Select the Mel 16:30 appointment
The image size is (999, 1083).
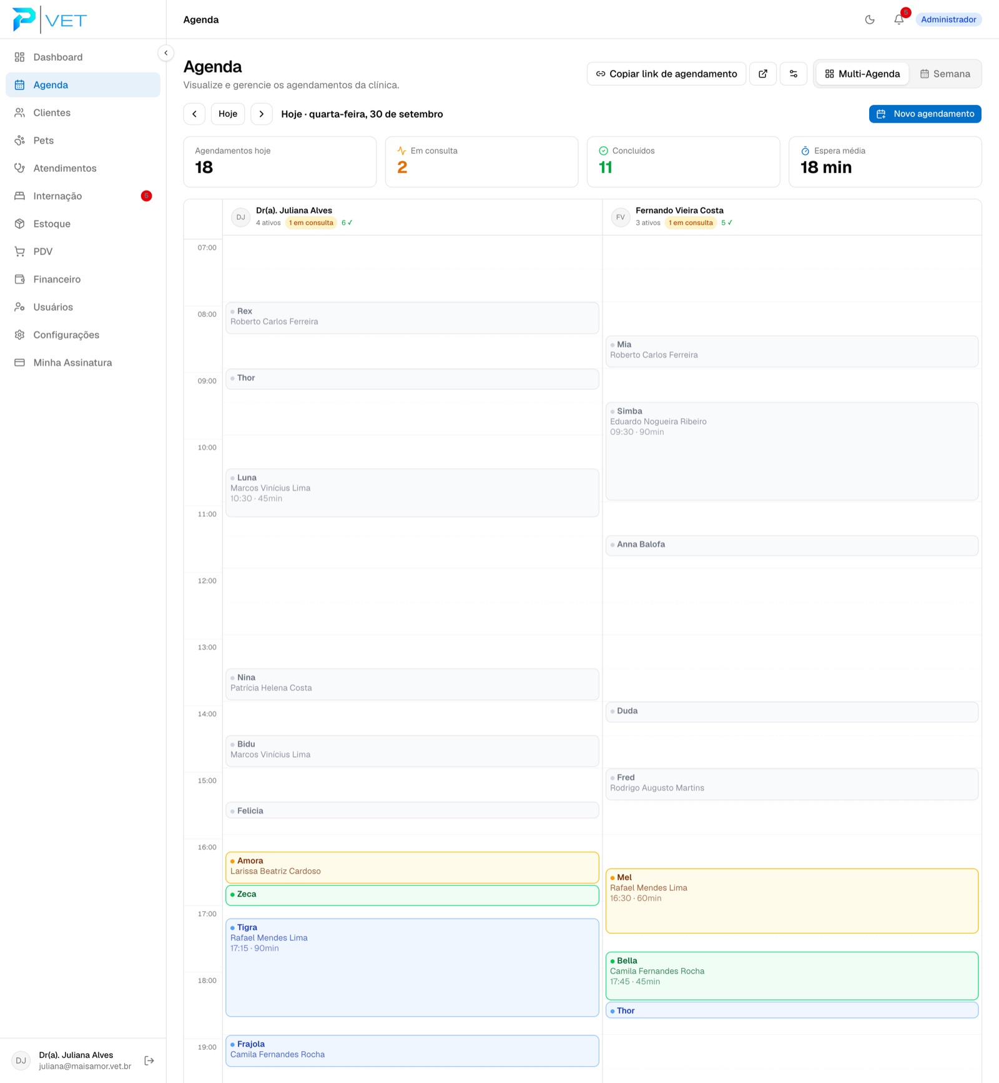pyautogui.click(x=792, y=901)
